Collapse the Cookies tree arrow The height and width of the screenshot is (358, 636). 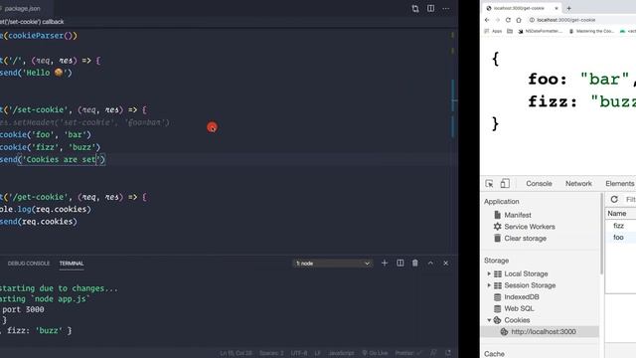click(x=489, y=320)
